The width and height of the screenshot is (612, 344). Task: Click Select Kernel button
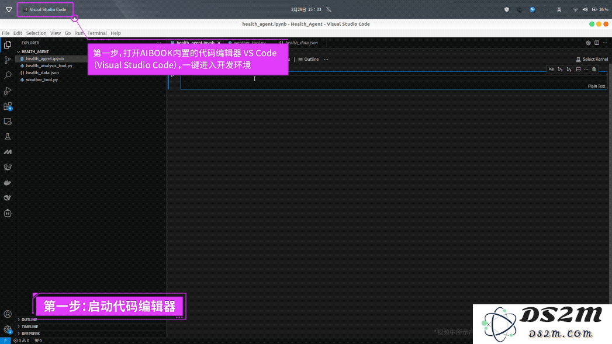[592, 60]
